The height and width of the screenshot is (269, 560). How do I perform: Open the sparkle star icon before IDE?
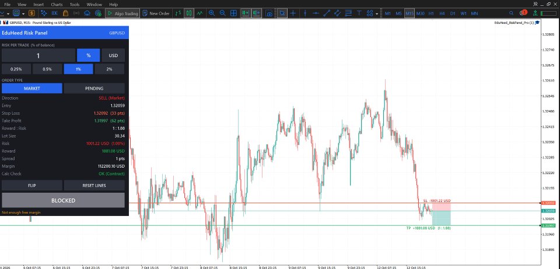coord(44,13)
